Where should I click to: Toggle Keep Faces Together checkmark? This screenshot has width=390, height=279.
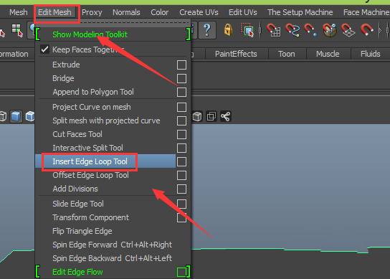[x=44, y=49]
